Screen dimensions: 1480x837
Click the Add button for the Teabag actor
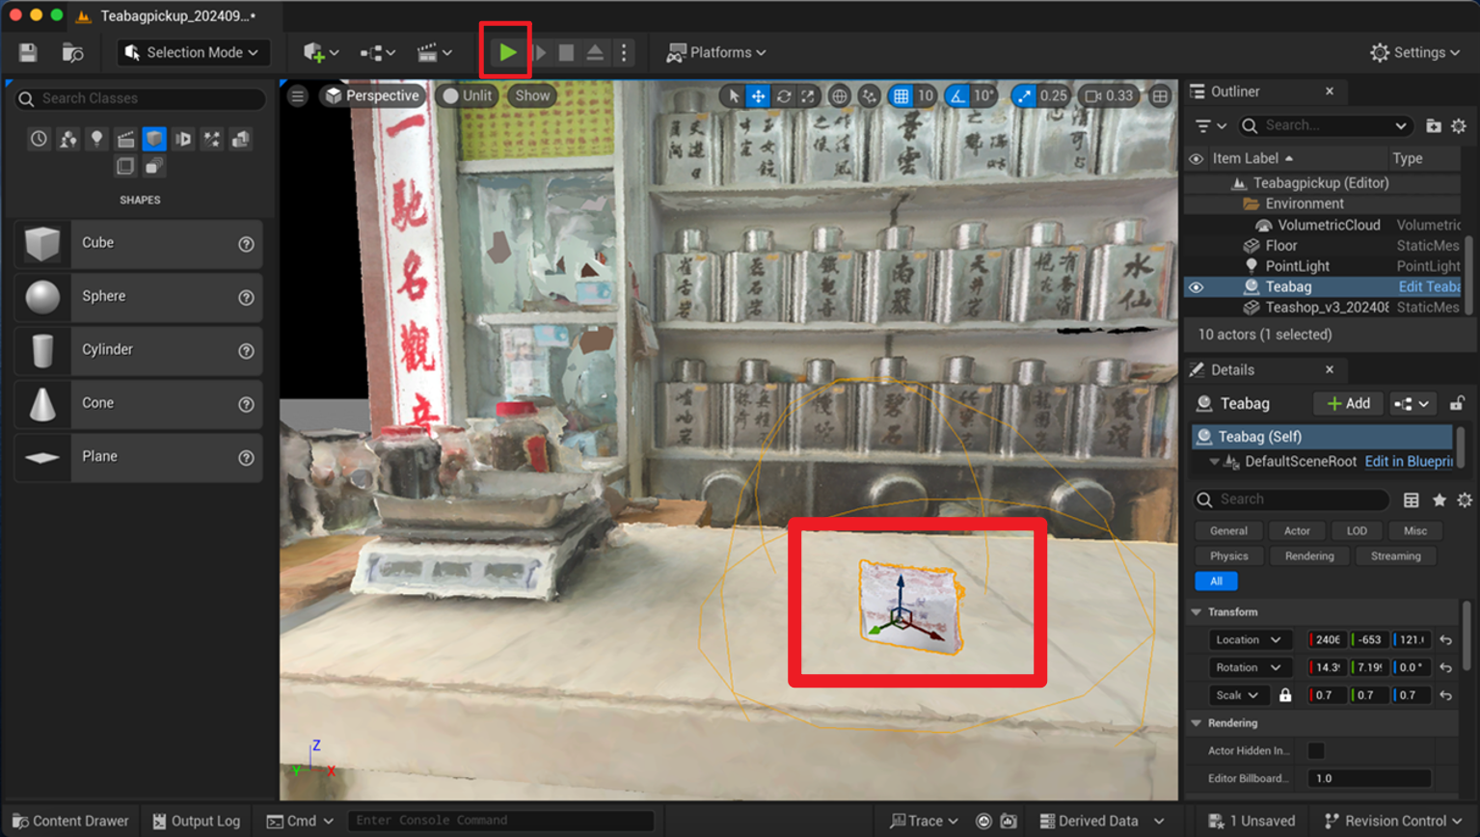(1347, 403)
